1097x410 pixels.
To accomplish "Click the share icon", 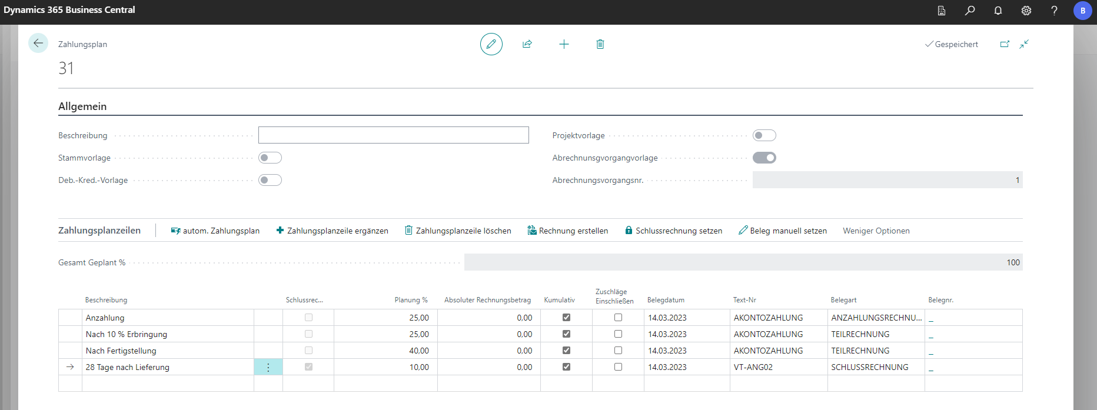I will [x=527, y=44].
